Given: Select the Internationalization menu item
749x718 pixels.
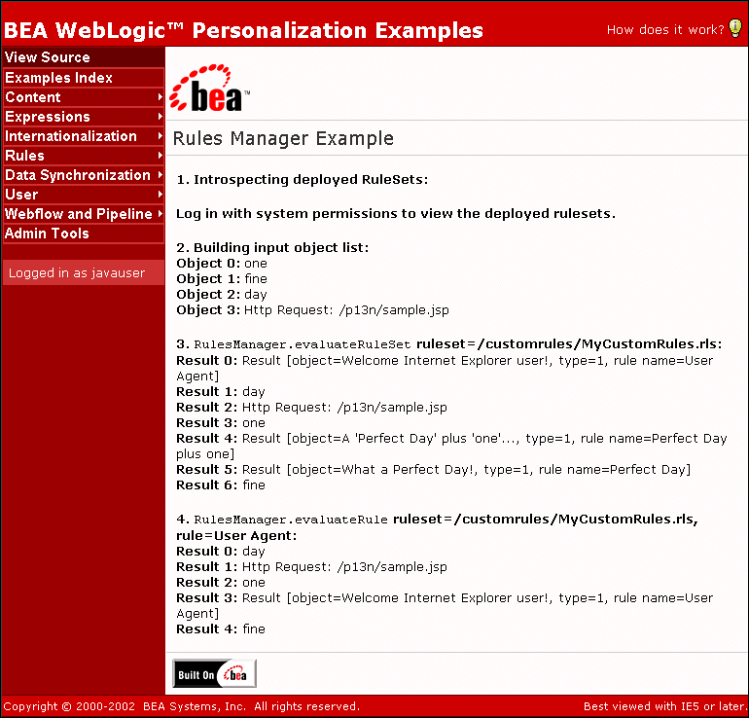Looking at the screenshot, I should click(83, 136).
